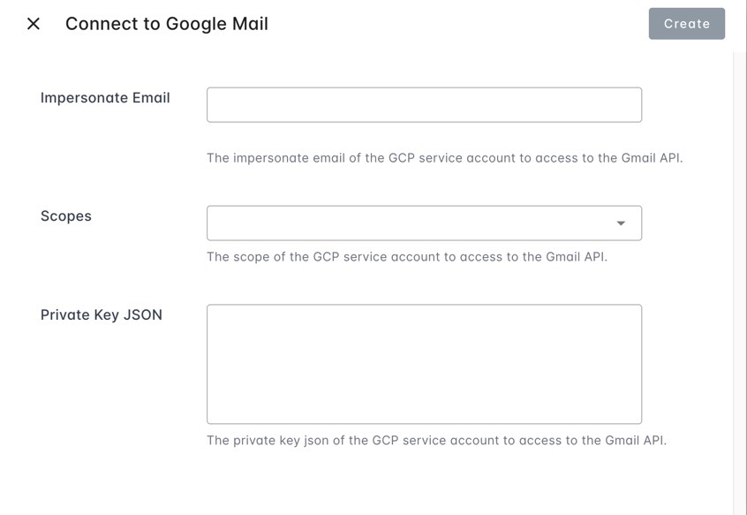This screenshot has height=515, width=747.
Task: Click the impersonate email help text
Action: 444,158
